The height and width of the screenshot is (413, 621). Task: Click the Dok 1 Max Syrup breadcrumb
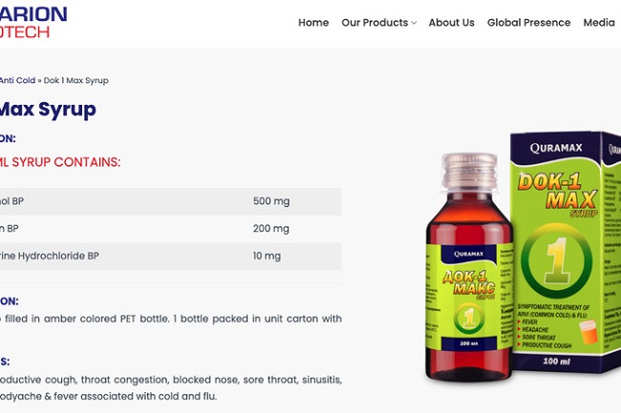coord(76,81)
